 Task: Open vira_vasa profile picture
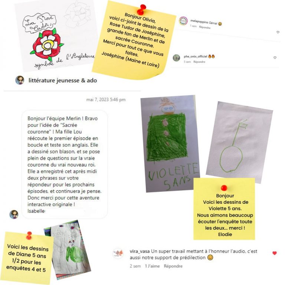(118, 253)
